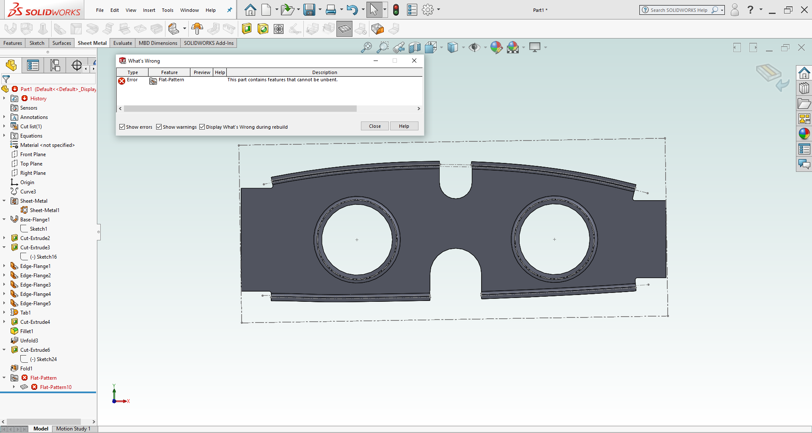Open the Hide/Show Items dropdown arrow
This screenshot has height=433, width=812.
click(485, 47)
